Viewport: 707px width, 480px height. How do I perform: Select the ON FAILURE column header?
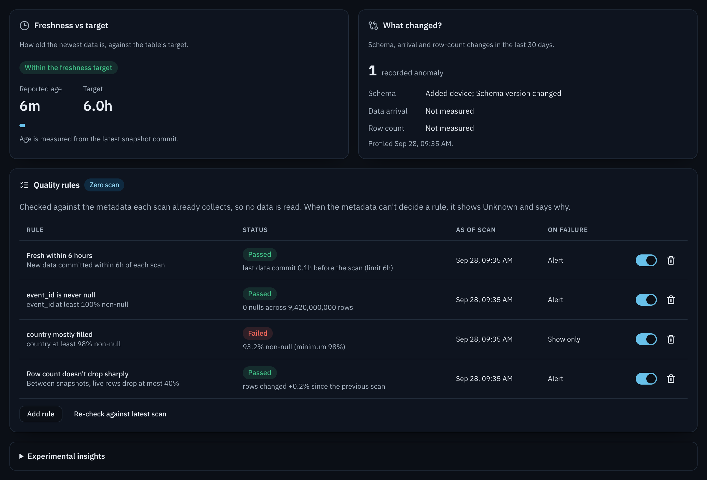pos(568,230)
